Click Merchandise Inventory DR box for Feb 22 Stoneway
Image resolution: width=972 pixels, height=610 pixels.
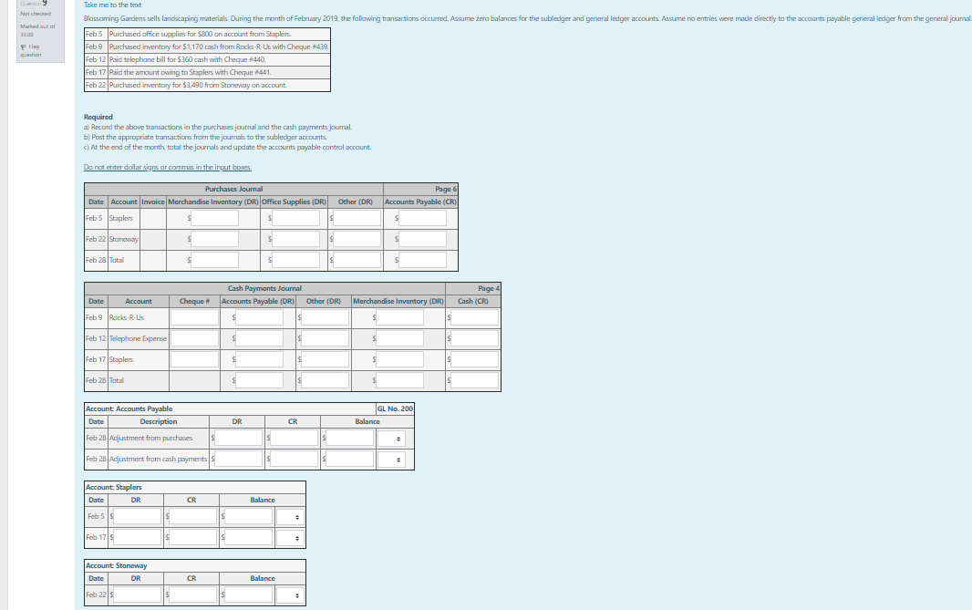click(x=216, y=239)
